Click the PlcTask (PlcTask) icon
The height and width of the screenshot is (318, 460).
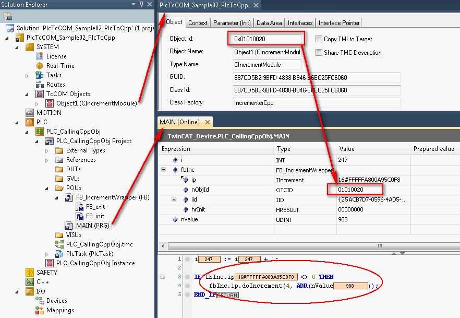(x=59, y=254)
